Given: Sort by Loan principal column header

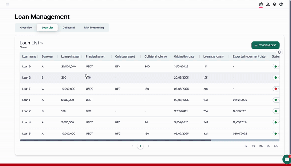Looking at the screenshot, I should click(70, 56).
